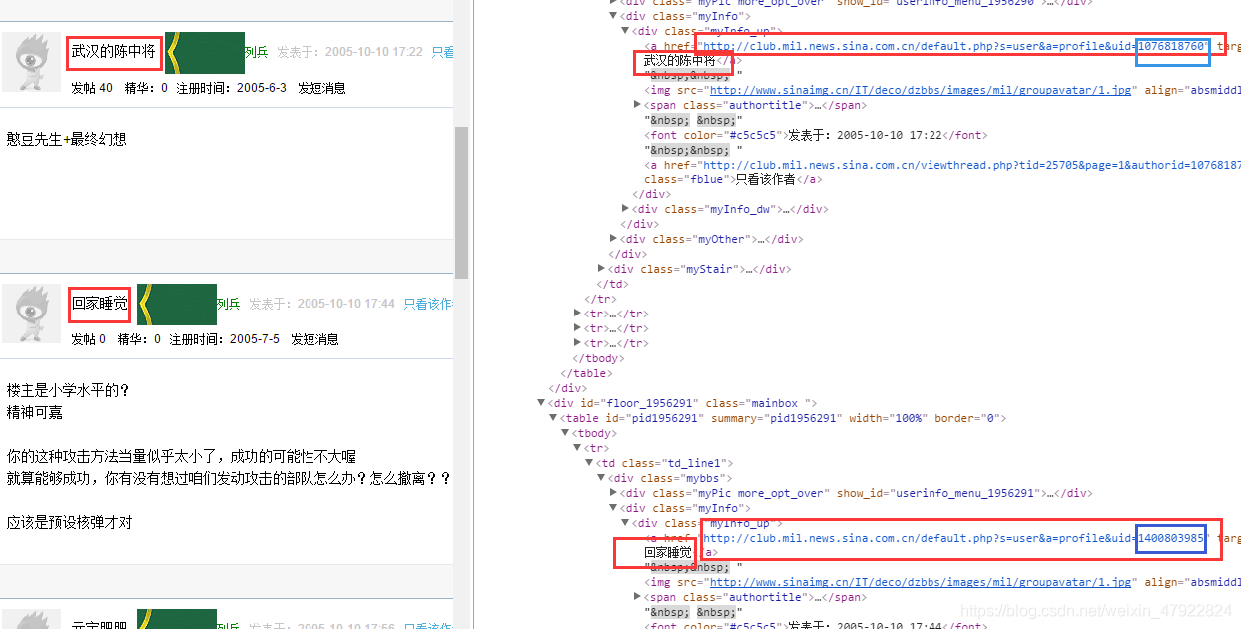The height and width of the screenshot is (629, 1241).
Task: Click the reply line 应该是预设核弹才对
Action: [69, 522]
